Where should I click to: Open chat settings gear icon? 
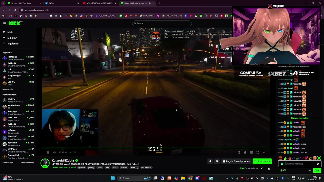coord(310,170)
